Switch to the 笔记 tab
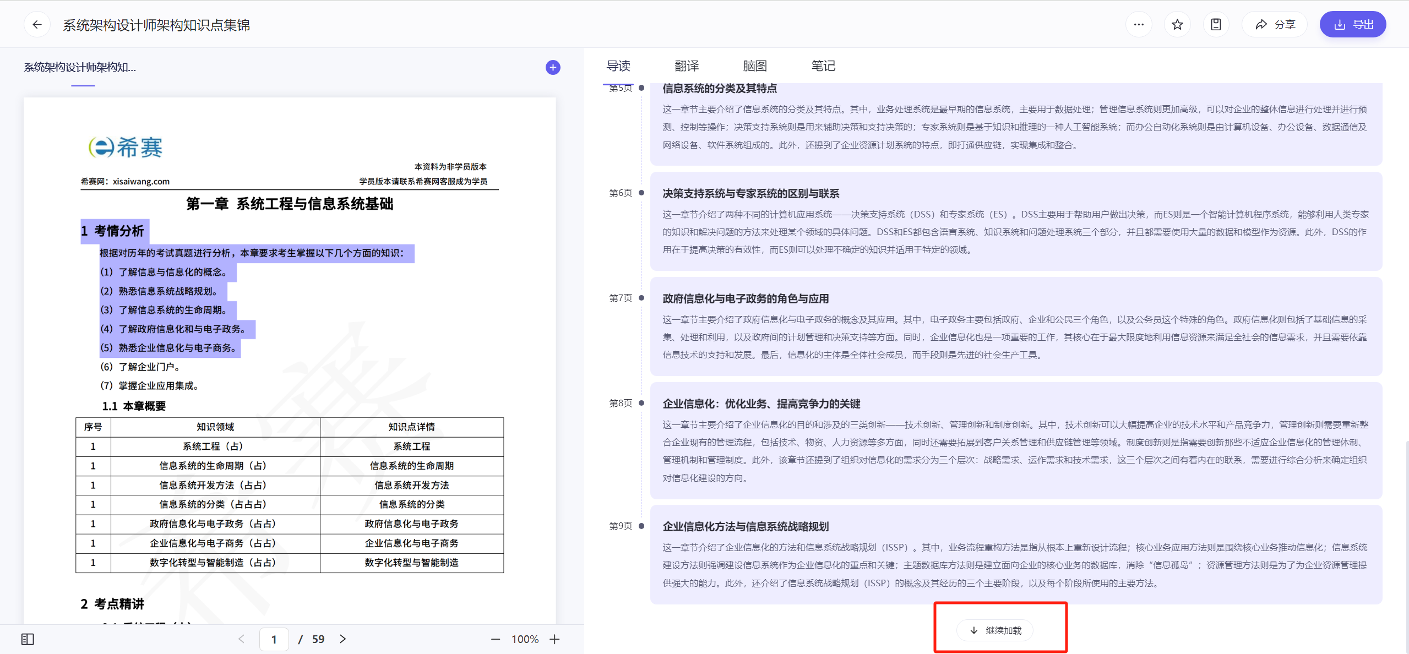Screen dimensions: 1409x654 823,66
